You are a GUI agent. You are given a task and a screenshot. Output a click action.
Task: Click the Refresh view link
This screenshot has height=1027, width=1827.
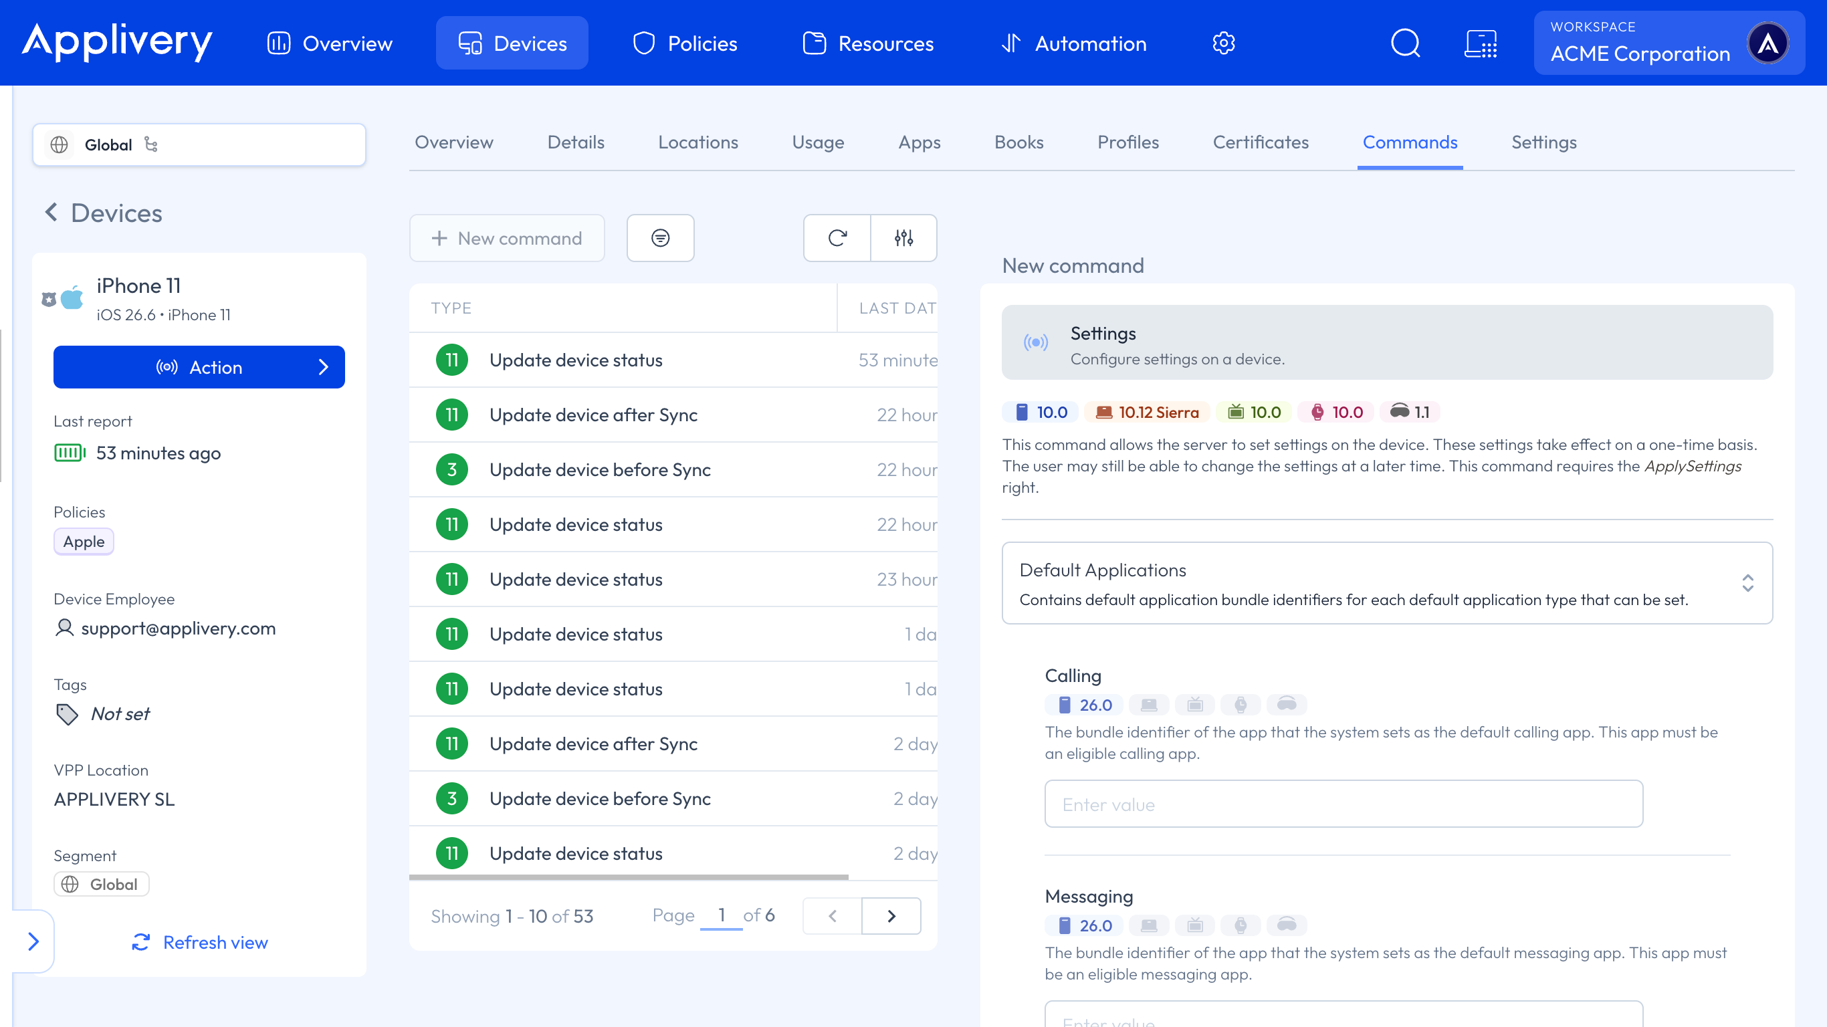click(x=199, y=942)
